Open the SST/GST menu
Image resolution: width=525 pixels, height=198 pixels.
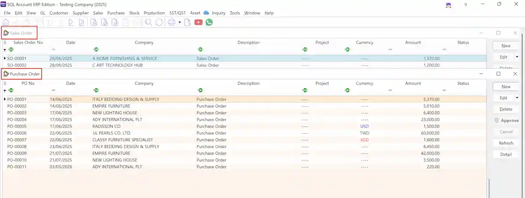tap(178, 13)
